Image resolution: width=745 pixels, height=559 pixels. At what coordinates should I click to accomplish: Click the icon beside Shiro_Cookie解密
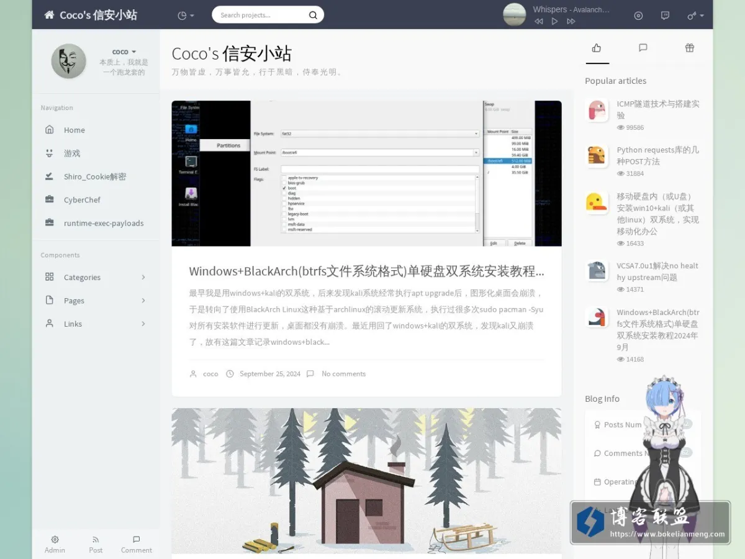coord(50,176)
